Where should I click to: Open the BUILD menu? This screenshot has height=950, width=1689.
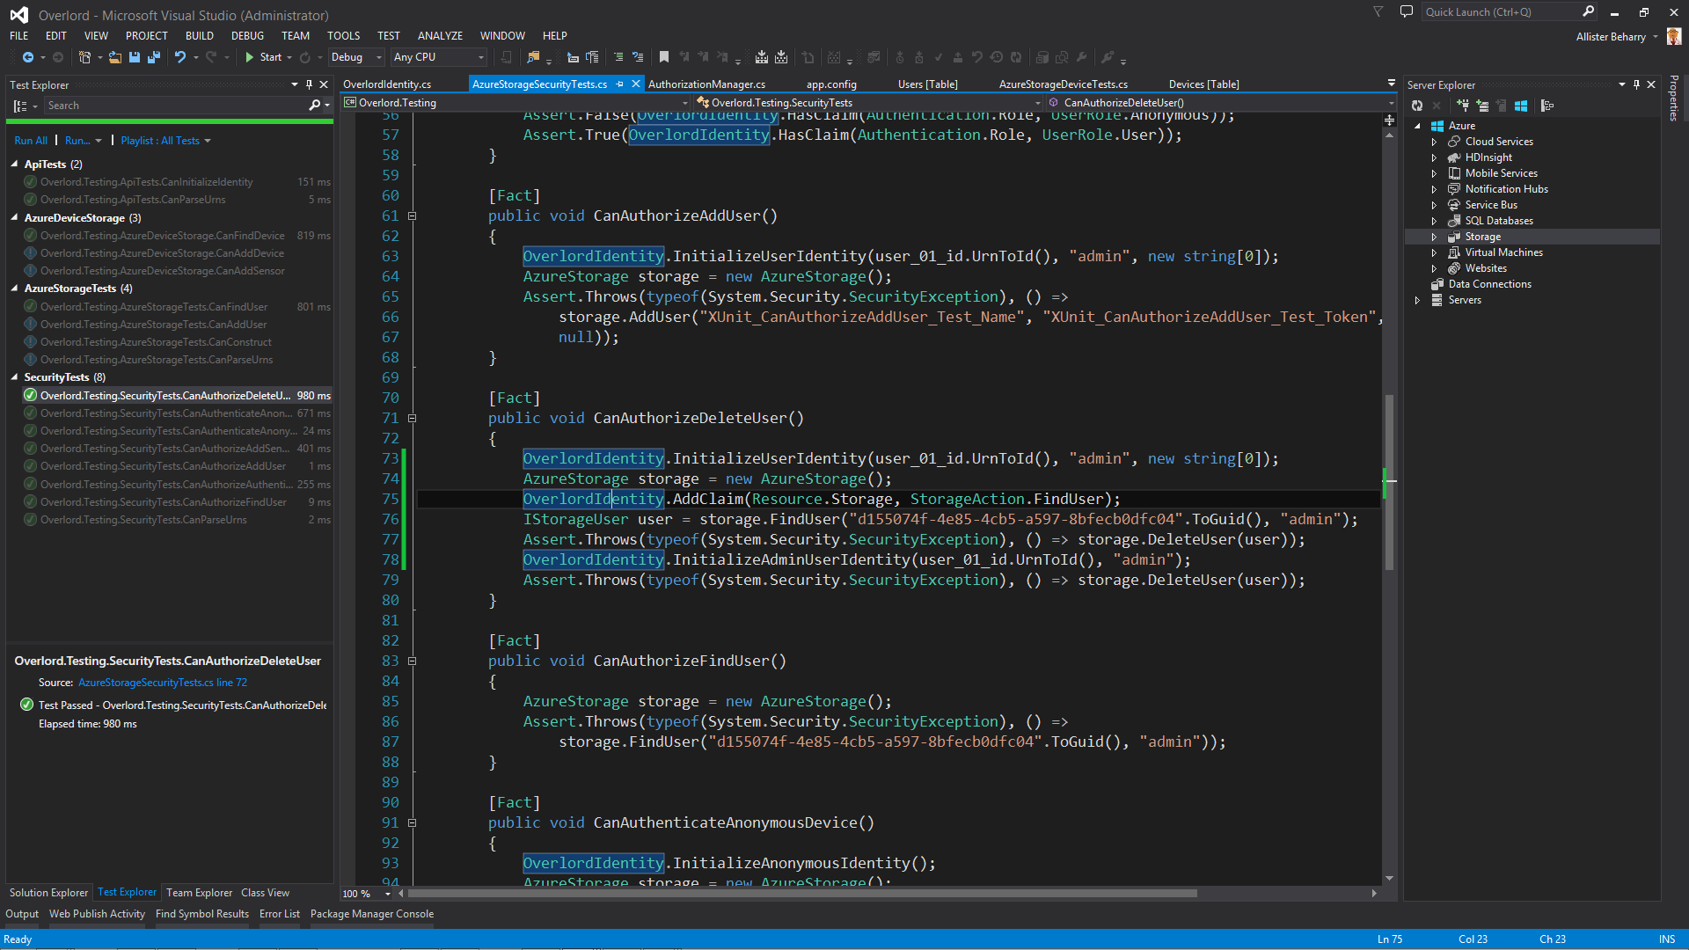pyautogui.click(x=200, y=36)
